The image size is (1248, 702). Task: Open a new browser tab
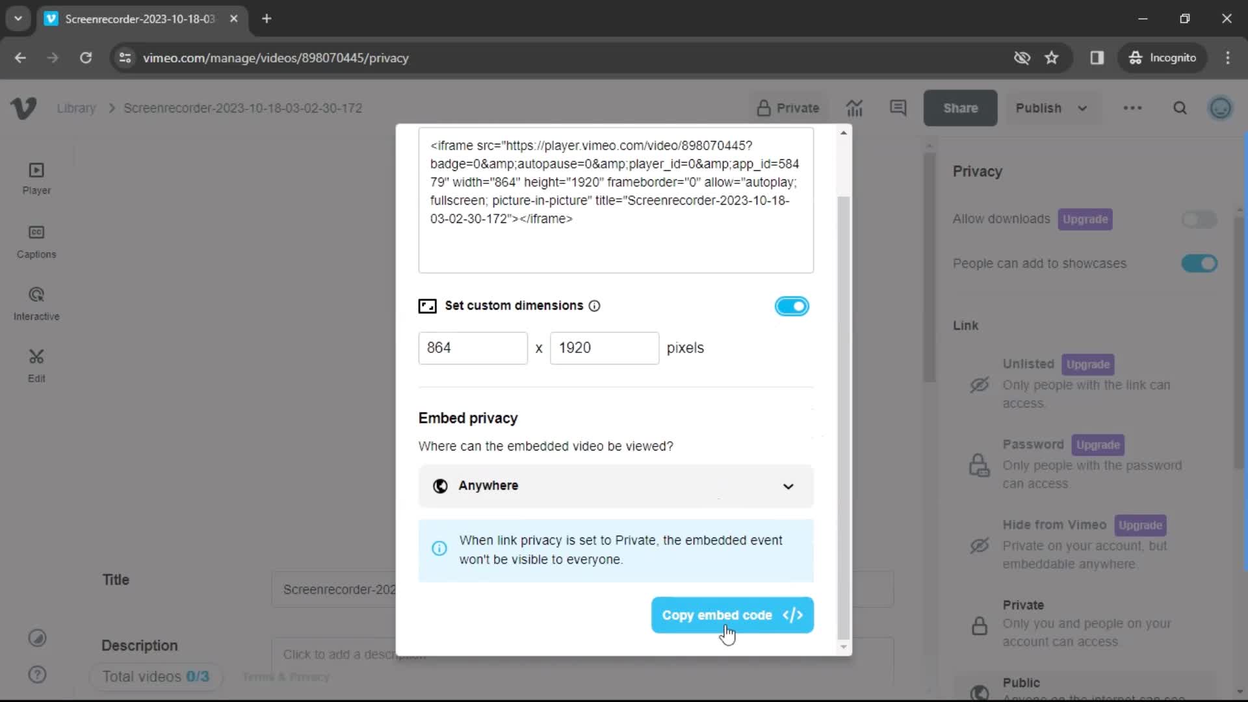point(266,19)
